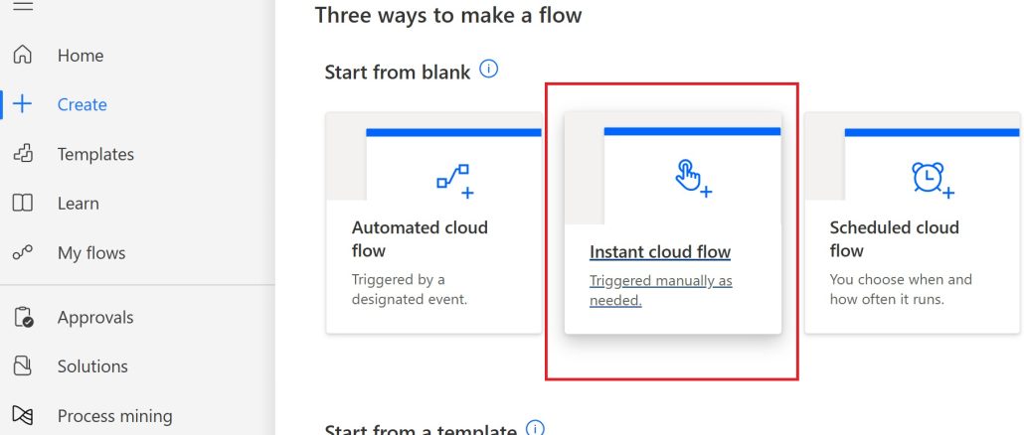The height and width of the screenshot is (435, 1024).
Task: Click the Home house icon
Action: coord(23,55)
